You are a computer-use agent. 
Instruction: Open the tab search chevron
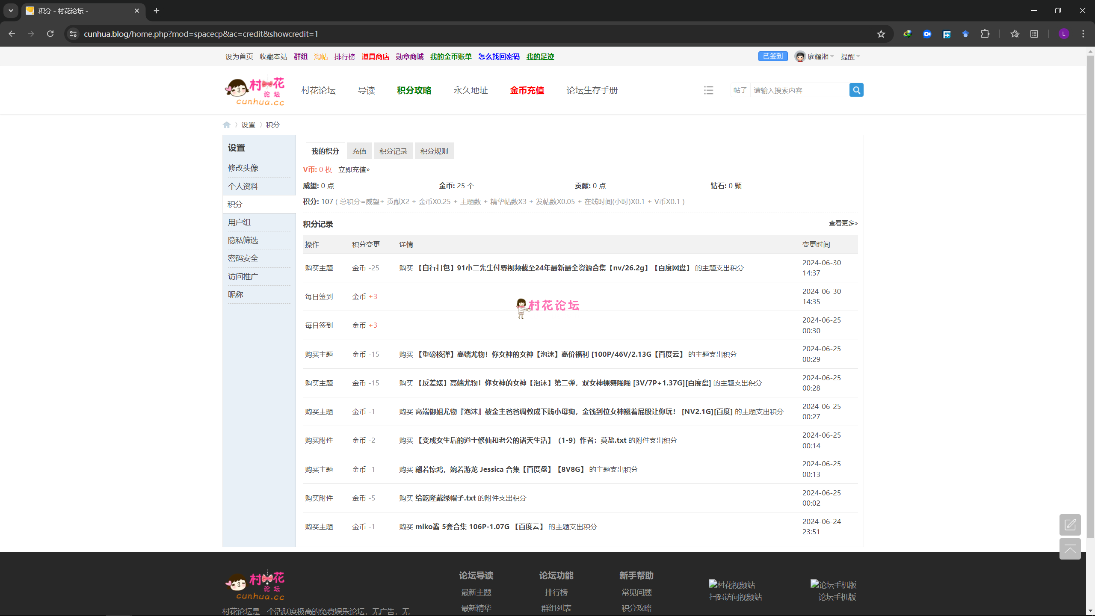11,11
